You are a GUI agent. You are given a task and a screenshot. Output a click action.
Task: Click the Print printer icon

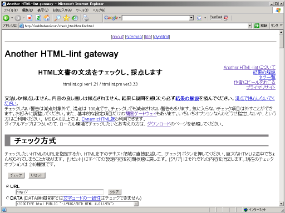click(x=86, y=18)
